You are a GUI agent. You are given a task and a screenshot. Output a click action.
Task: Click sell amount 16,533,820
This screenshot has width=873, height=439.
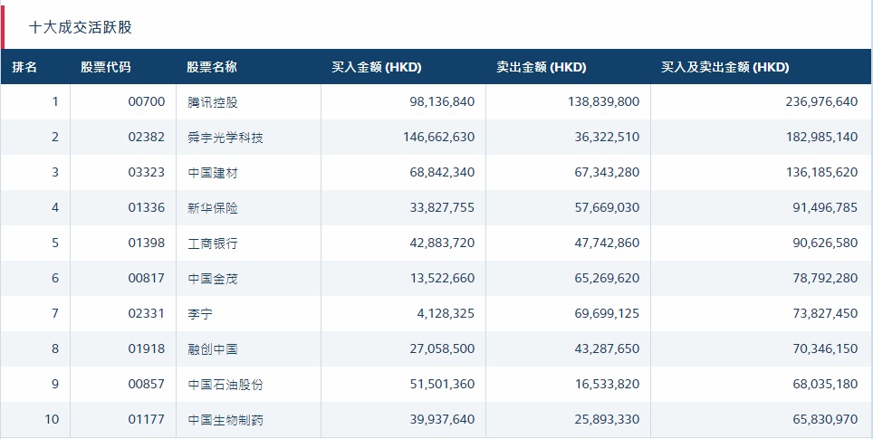pyautogui.click(x=606, y=385)
